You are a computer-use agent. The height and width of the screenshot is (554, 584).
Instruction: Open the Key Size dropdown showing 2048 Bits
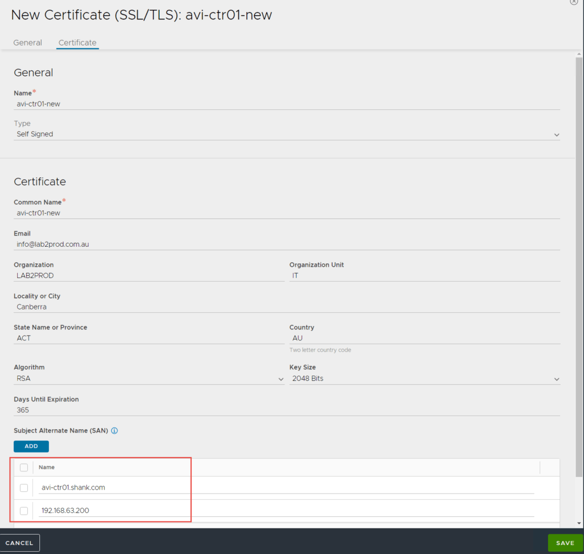point(424,378)
